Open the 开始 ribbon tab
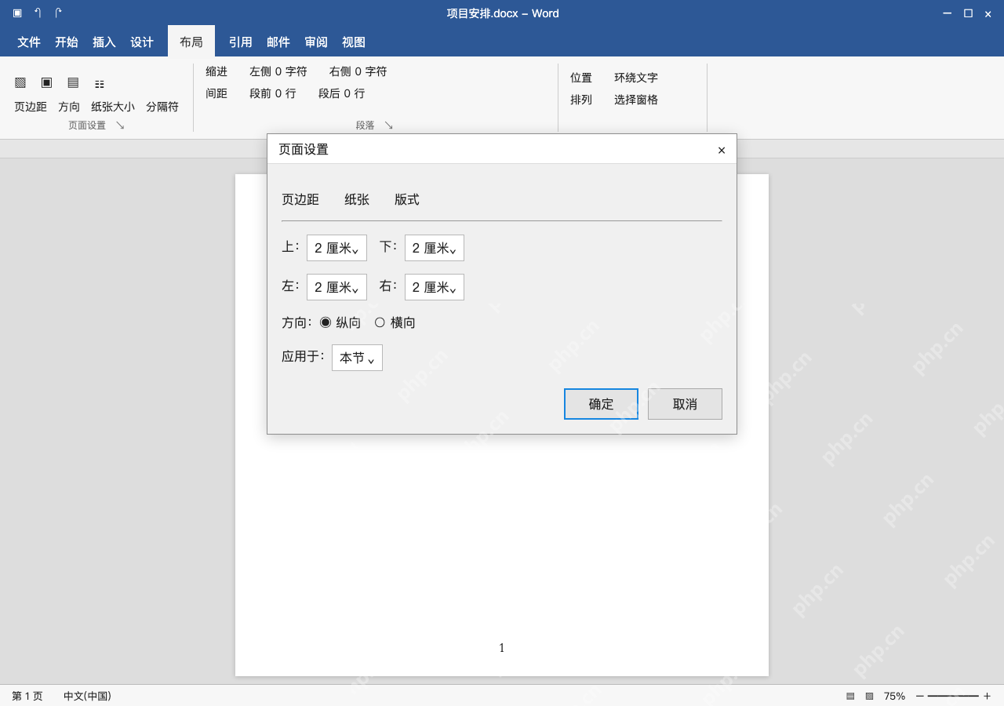Viewport: 1004px width, 706px height. (67, 42)
